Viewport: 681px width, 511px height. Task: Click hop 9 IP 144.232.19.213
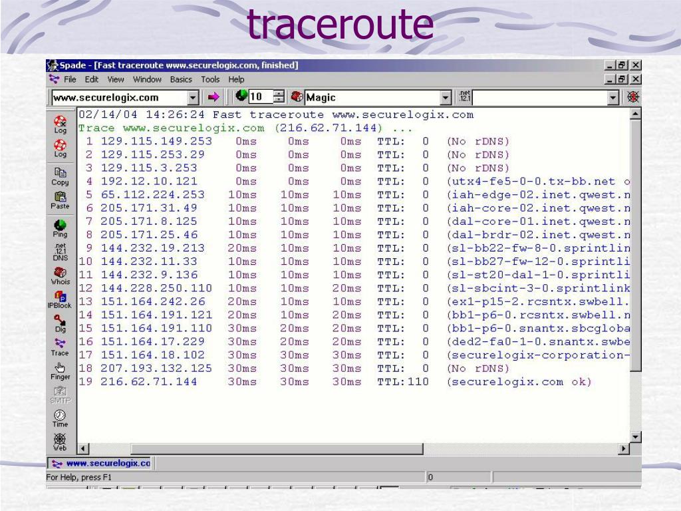tap(153, 248)
